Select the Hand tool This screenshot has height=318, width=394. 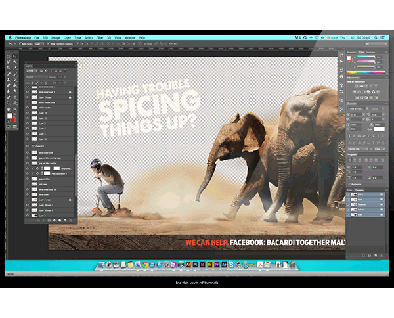coord(9,109)
